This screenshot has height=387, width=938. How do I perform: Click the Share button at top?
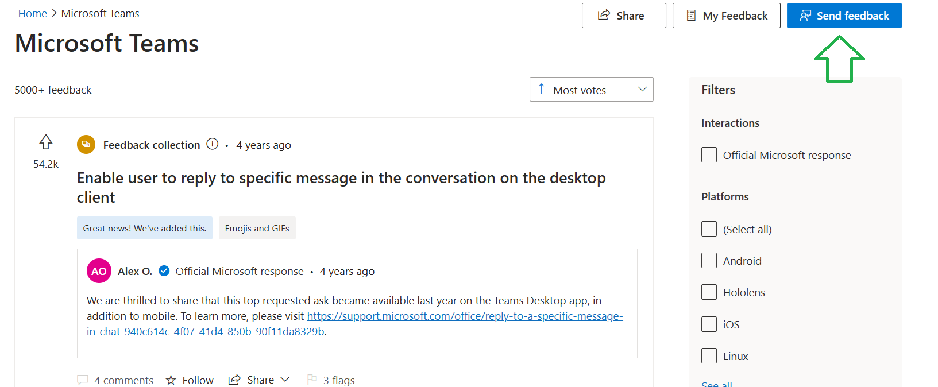tap(624, 16)
